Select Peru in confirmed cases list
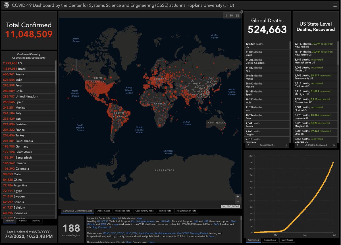Screen dimensions: 341x245 click(28, 85)
